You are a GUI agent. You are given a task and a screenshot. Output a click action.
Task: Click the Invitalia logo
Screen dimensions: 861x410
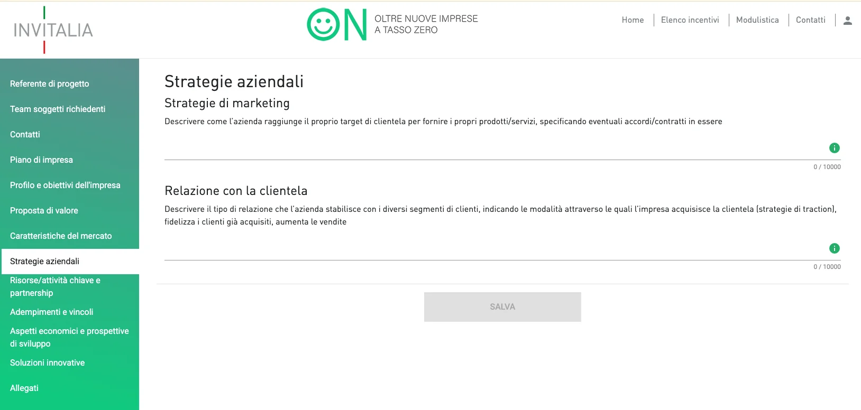click(x=53, y=30)
